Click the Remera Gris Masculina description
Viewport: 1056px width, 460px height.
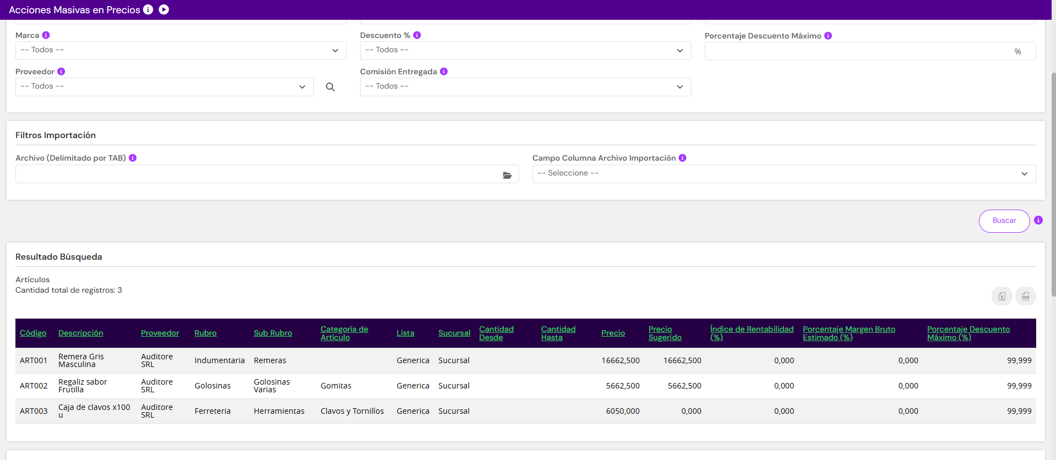81,360
